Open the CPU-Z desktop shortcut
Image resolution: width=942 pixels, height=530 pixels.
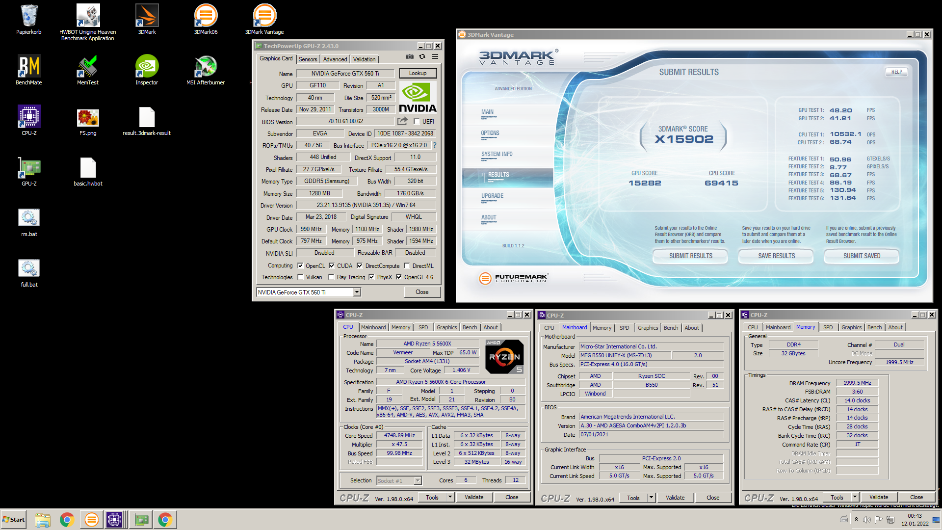[x=29, y=120]
